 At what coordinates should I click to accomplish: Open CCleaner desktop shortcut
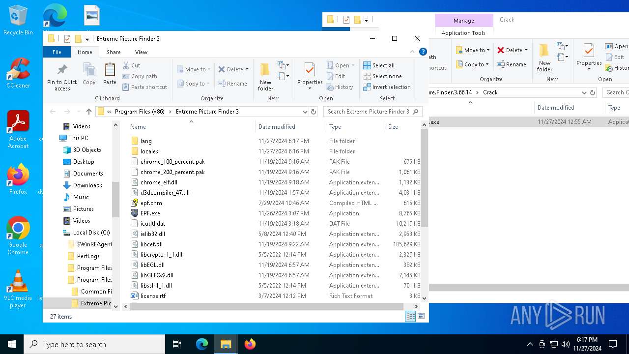[18, 73]
